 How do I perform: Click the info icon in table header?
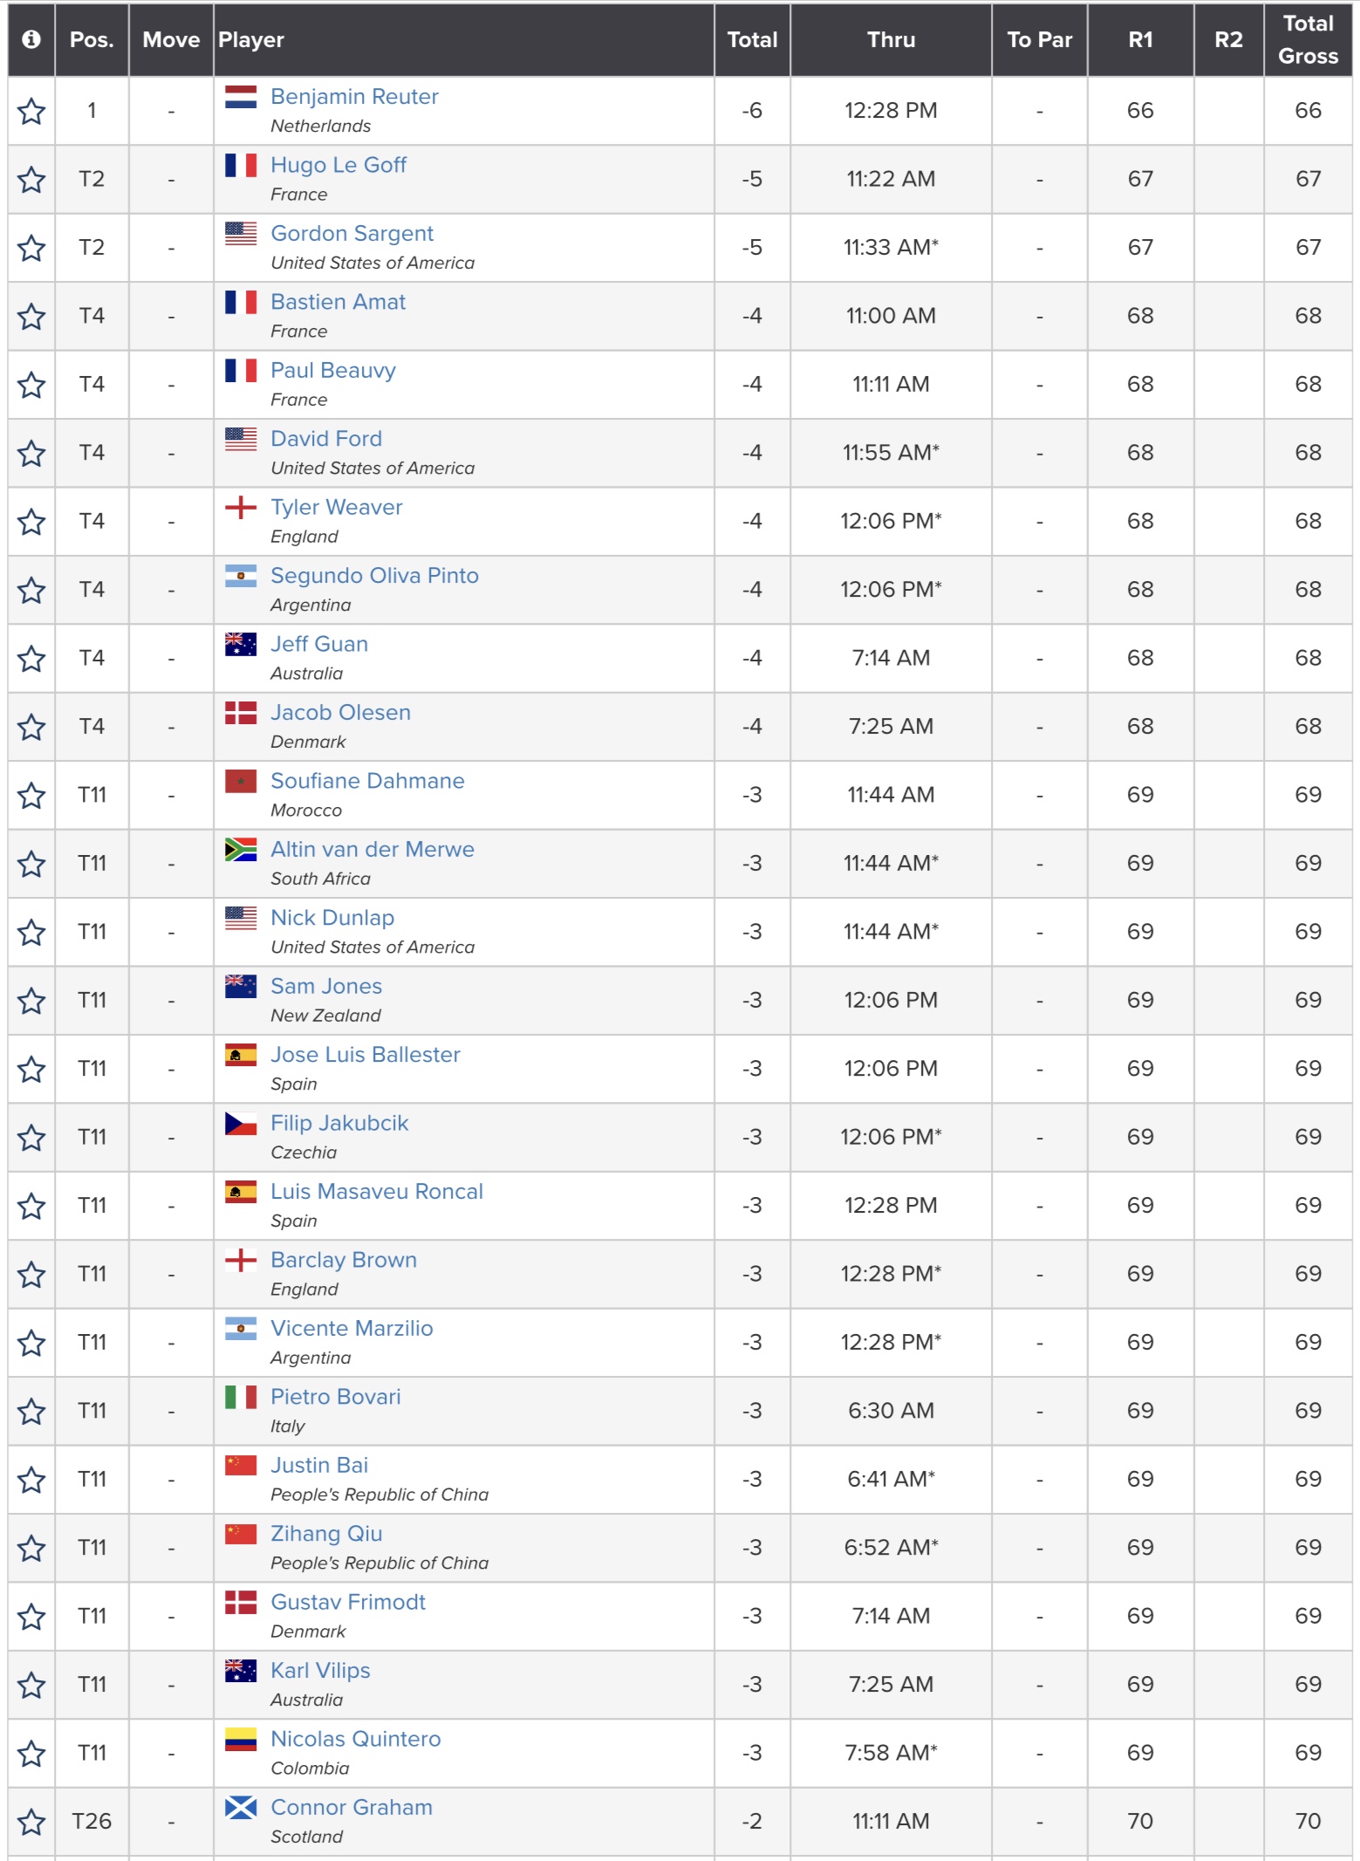[31, 39]
